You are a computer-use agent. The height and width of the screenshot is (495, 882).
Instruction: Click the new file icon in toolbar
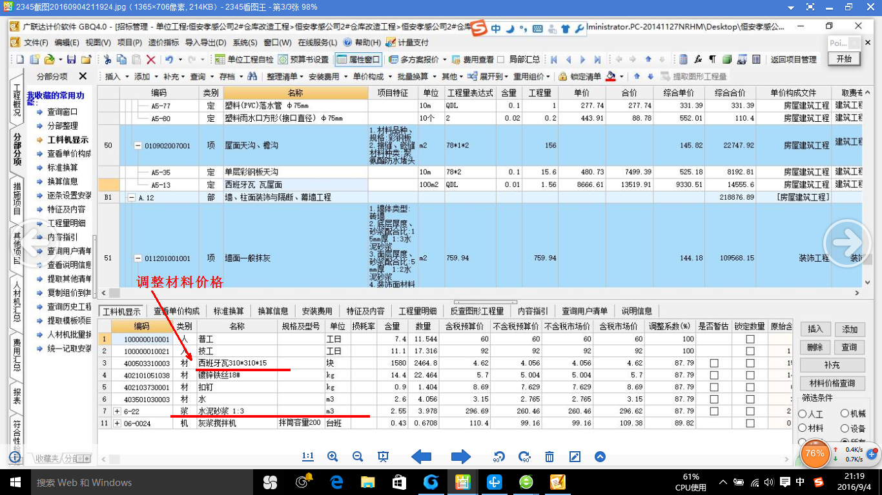tap(20, 59)
